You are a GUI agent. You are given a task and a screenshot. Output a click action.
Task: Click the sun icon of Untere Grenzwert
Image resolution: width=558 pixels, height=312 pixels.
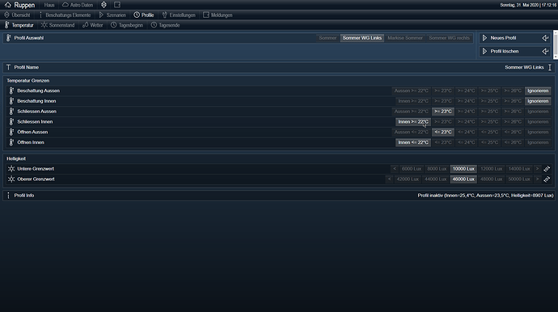tap(11, 169)
